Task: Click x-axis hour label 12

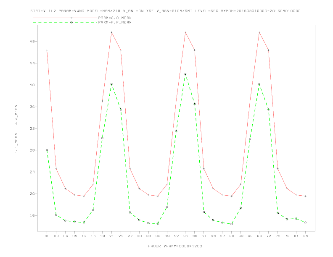Action: click(x=84, y=236)
